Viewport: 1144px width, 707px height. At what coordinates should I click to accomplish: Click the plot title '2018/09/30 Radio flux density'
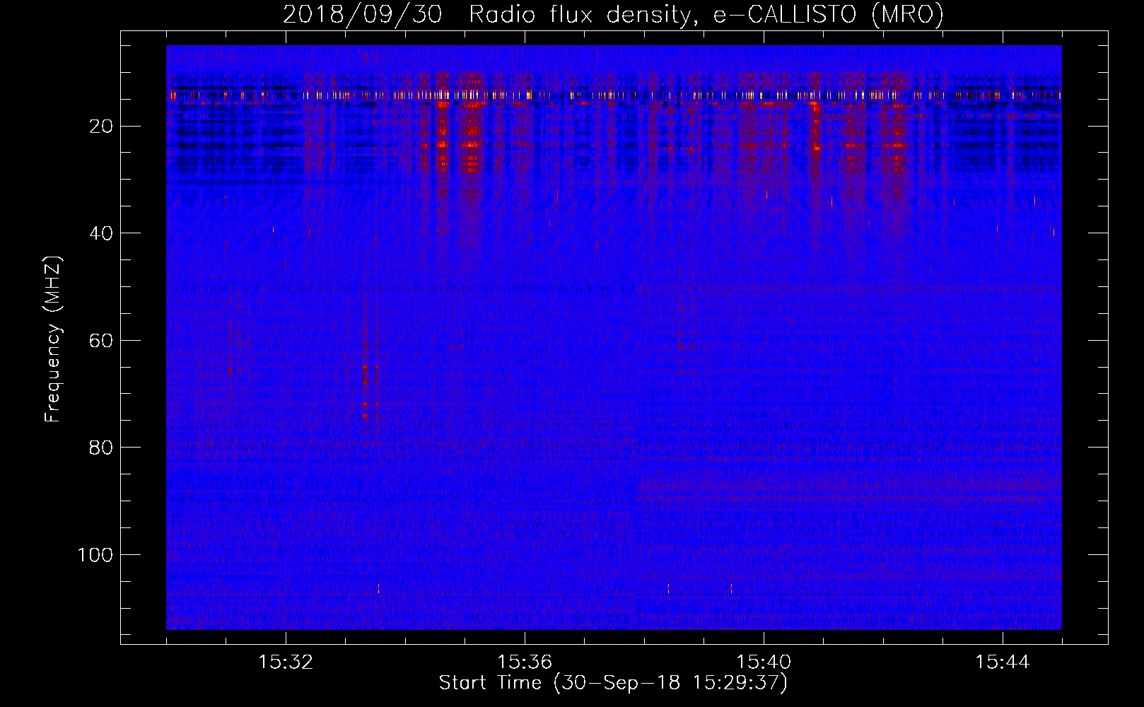point(613,15)
